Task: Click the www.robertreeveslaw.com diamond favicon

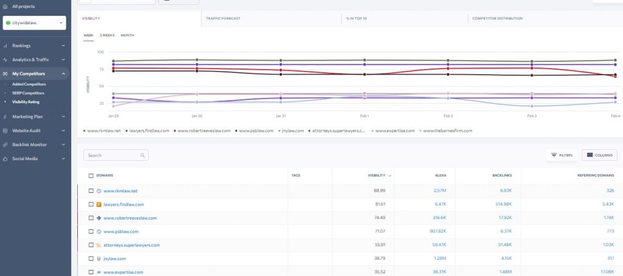Action: (99, 218)
